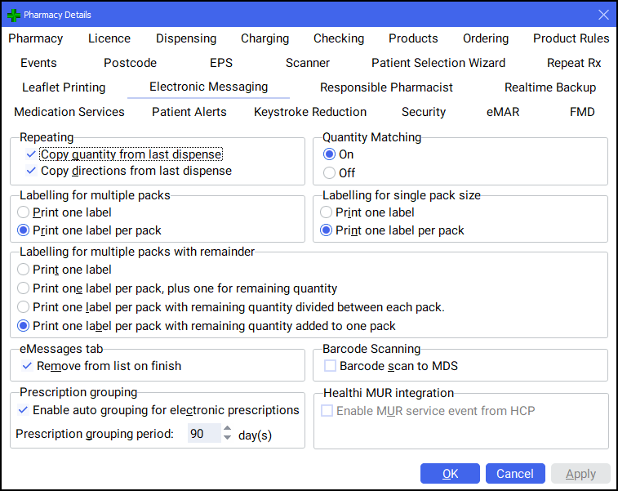Disable auto grouping for electronic prescriptions

click(23, 410)
